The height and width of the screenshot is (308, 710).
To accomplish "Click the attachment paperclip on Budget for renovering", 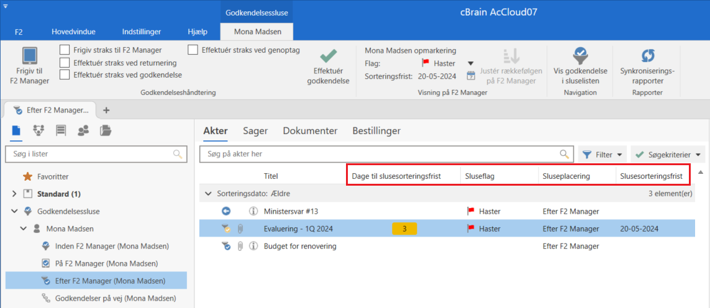I will point(240,247).
